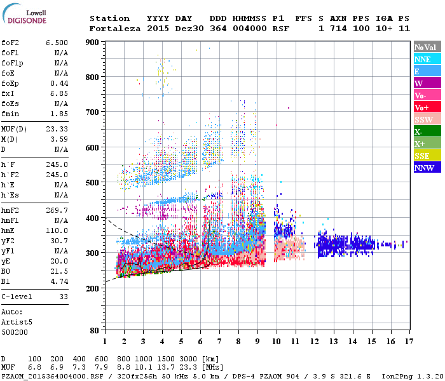445x381 pixels.
Task: Click the MUF value 6.8 in table
Action: [34, 367]
